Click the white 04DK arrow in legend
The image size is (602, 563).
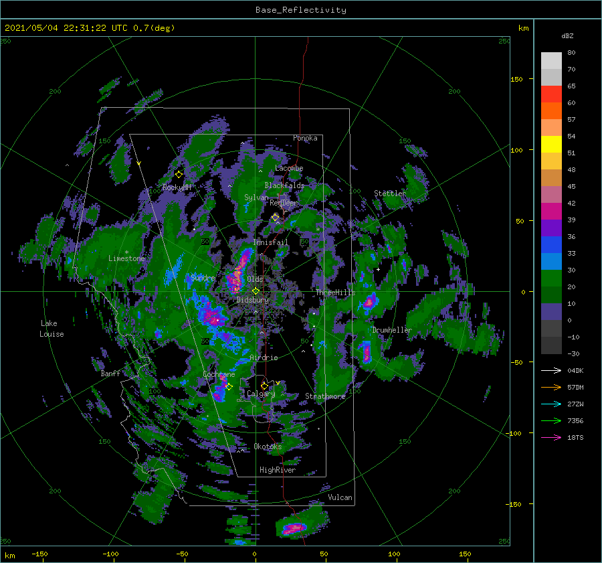(x=551, y=370)
